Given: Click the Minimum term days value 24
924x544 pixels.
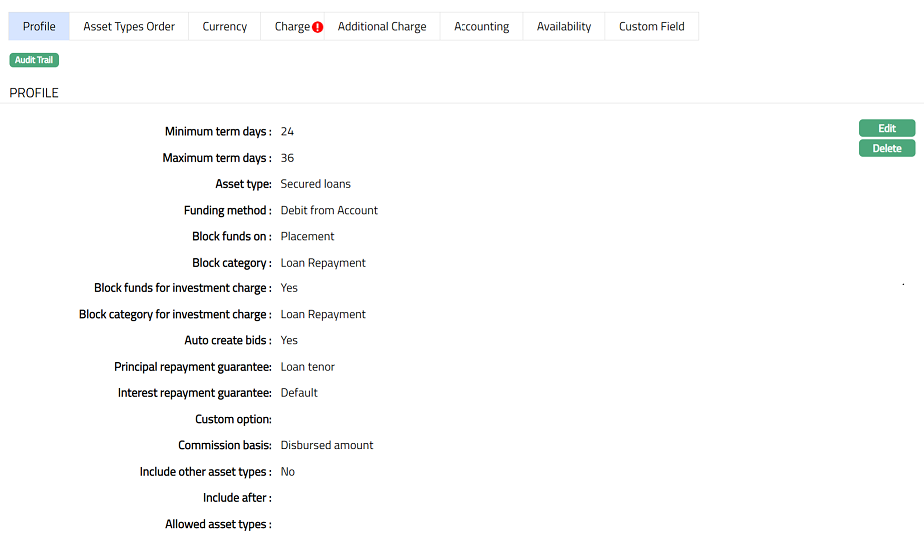Looking at the screenshot, I should click(x=287, y=132).
